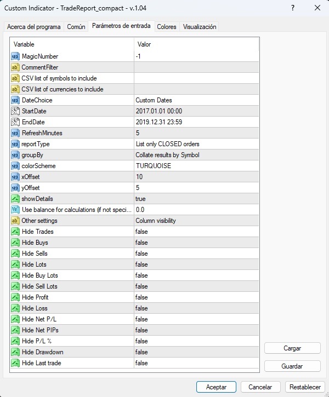The height and width of the screenshot is (397, 329).
Task: Confirm with the Aceptar button
Action: [x=216, y=387]
